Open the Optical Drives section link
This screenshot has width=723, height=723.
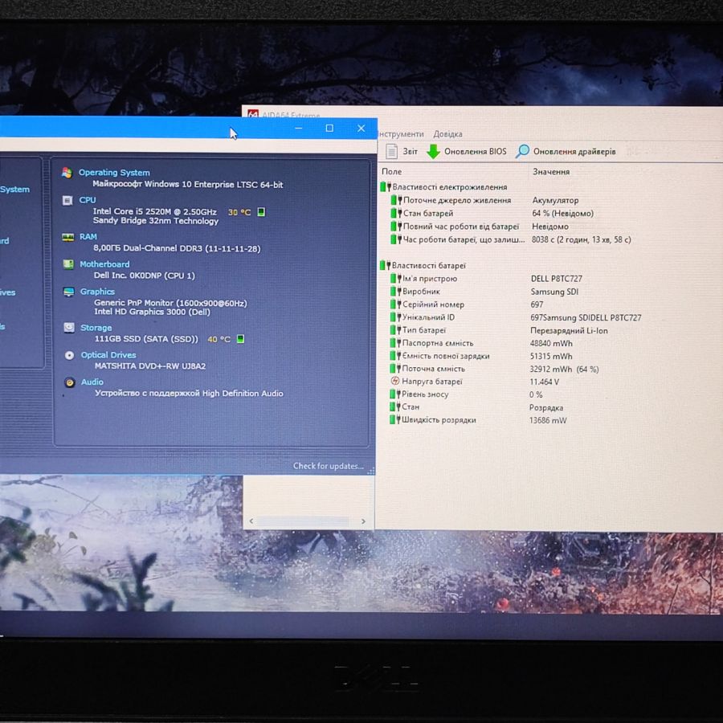108,355
